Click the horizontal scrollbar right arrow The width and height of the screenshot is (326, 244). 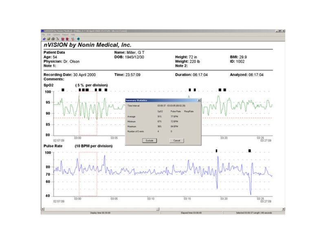point(283,209)
